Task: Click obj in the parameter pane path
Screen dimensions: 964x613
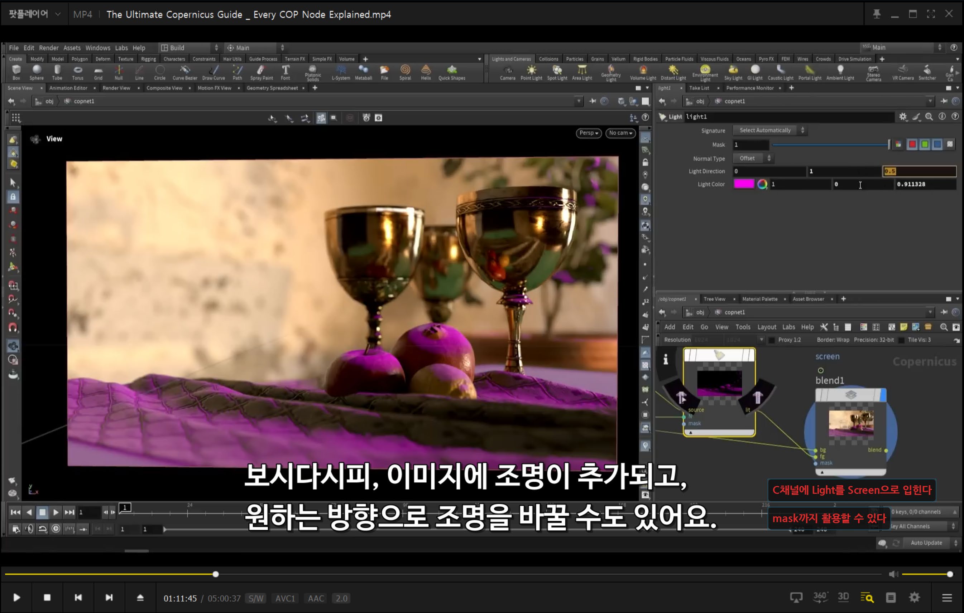Action: [700, 102]
